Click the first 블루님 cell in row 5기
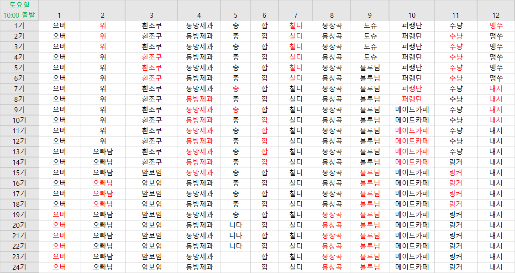This screenshot has width=515, height=273. (370, 68)
